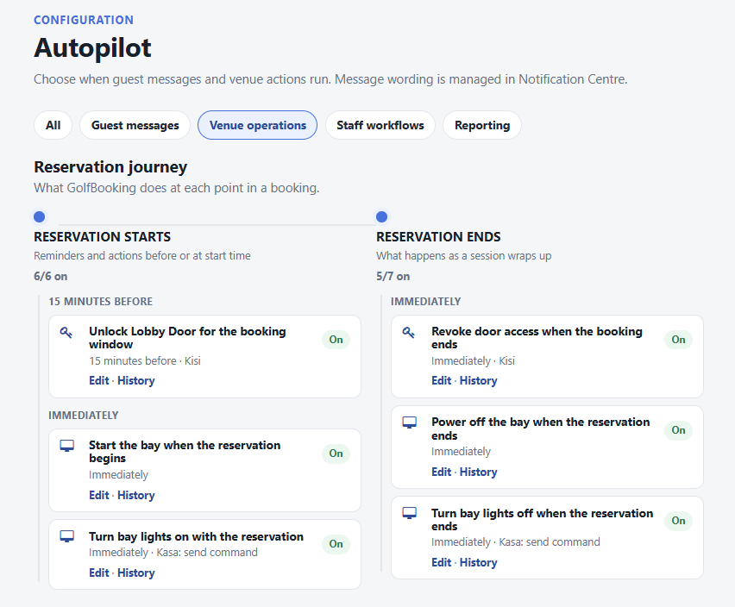Click key icon on Revoke door access card

[x=409, y=333]
